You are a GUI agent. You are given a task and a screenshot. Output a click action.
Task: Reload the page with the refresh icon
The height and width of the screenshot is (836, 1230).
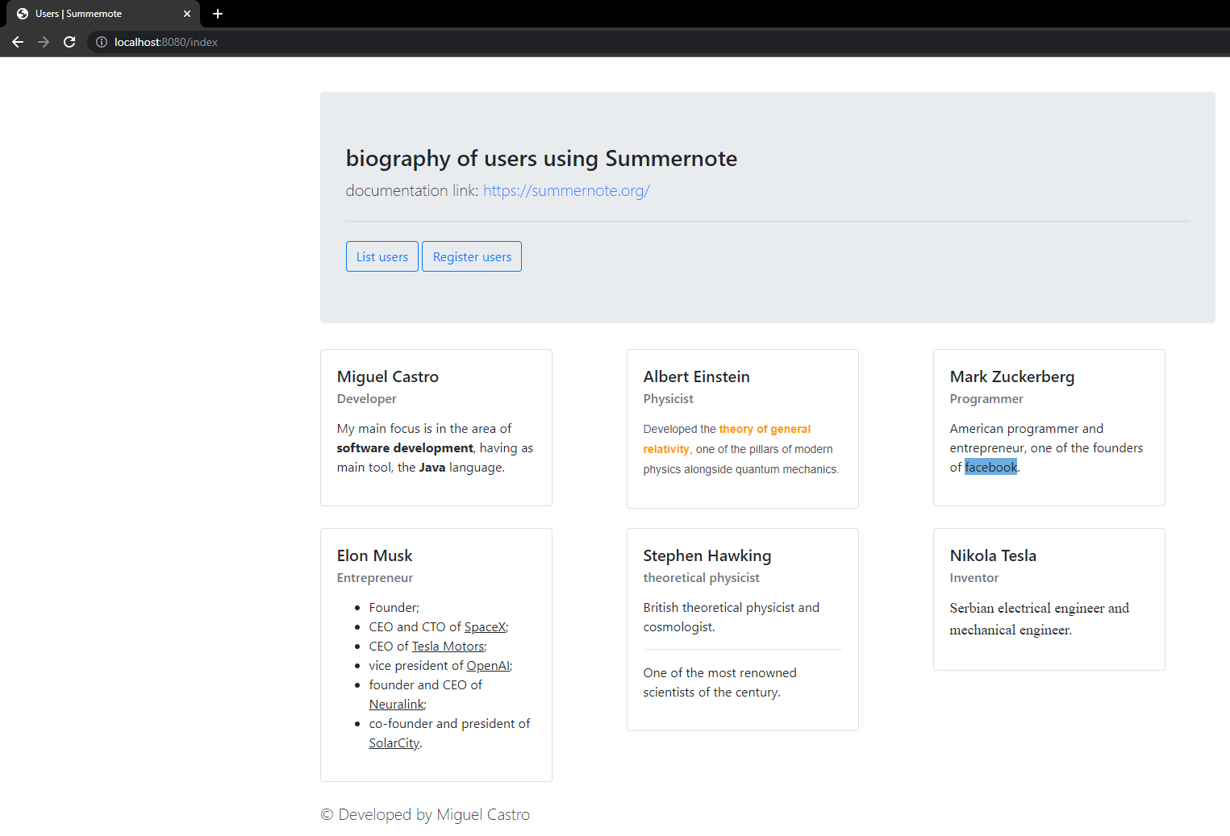(x=69, y=42)
